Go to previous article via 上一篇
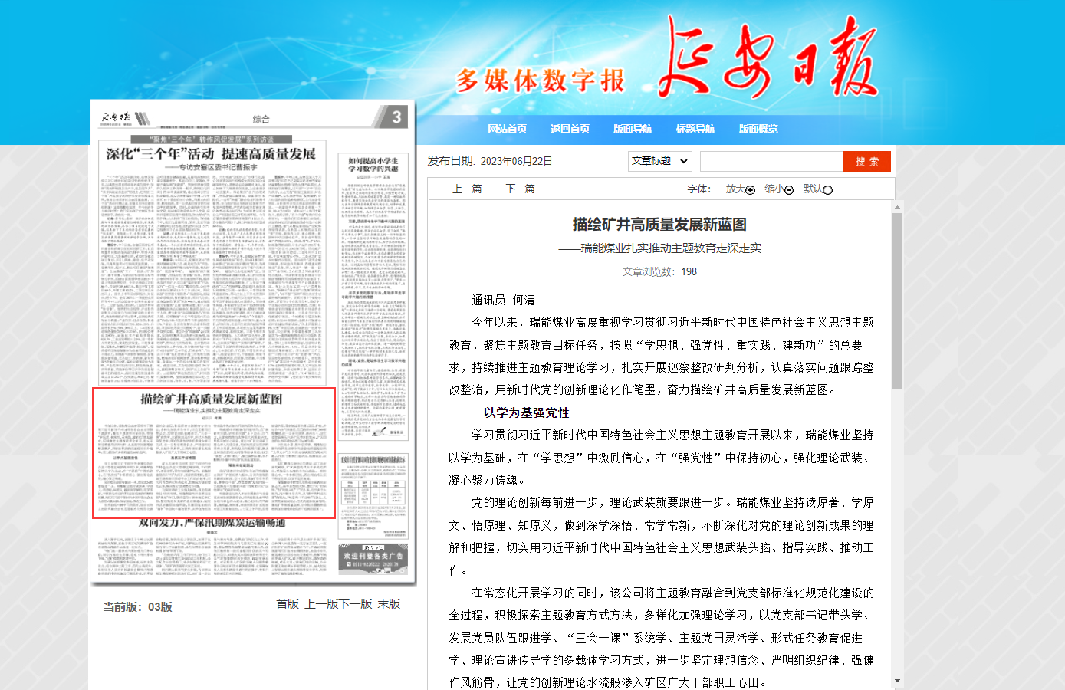The width and height of the screenshot is (1065, 690). pos(467,189)
